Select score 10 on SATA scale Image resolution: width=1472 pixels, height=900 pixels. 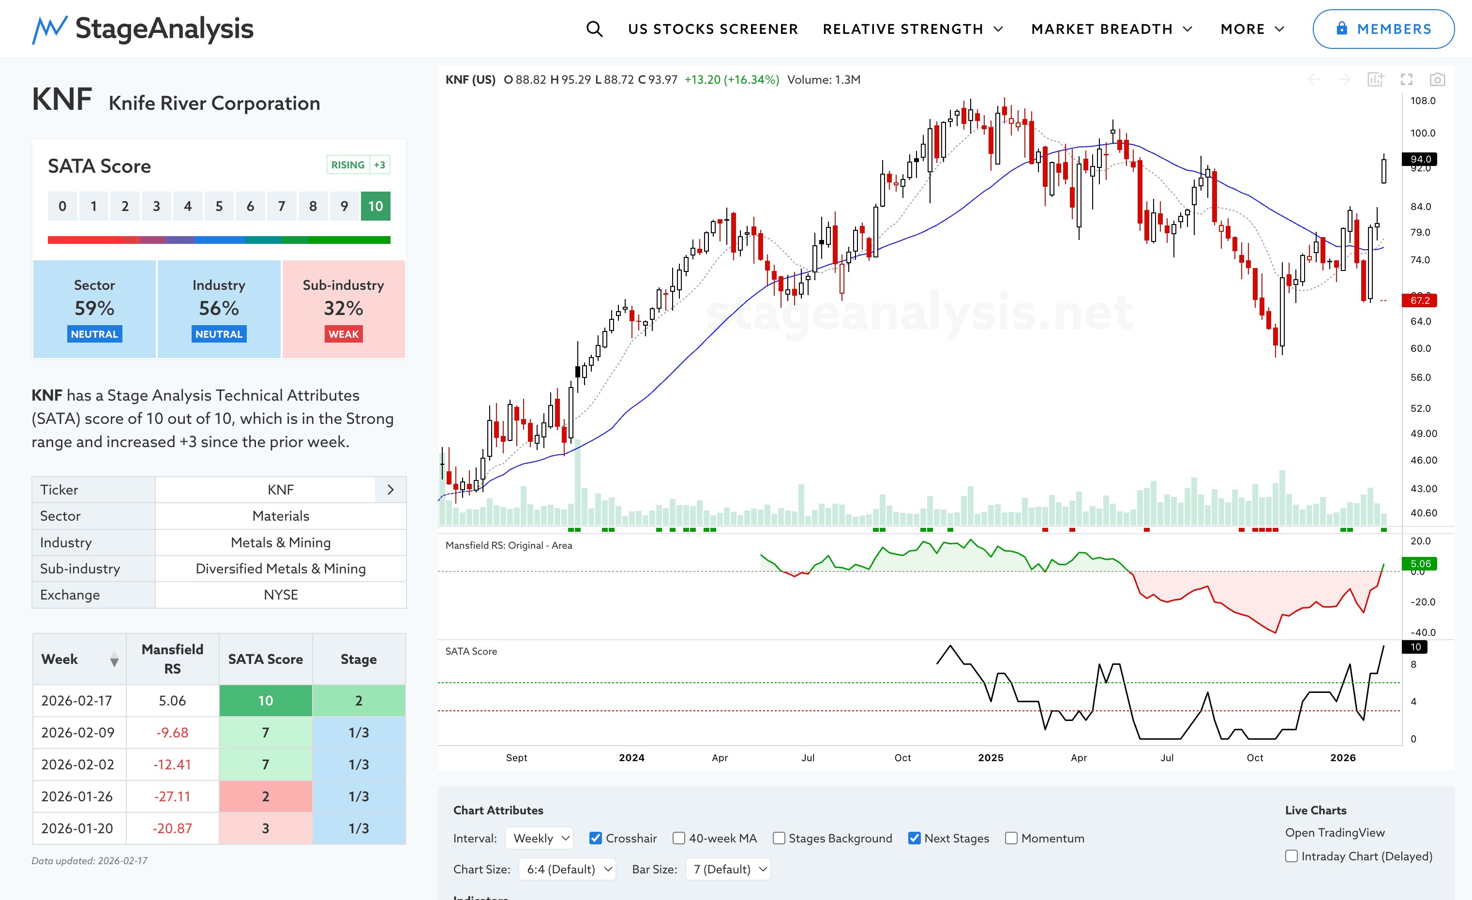[375, 206]
